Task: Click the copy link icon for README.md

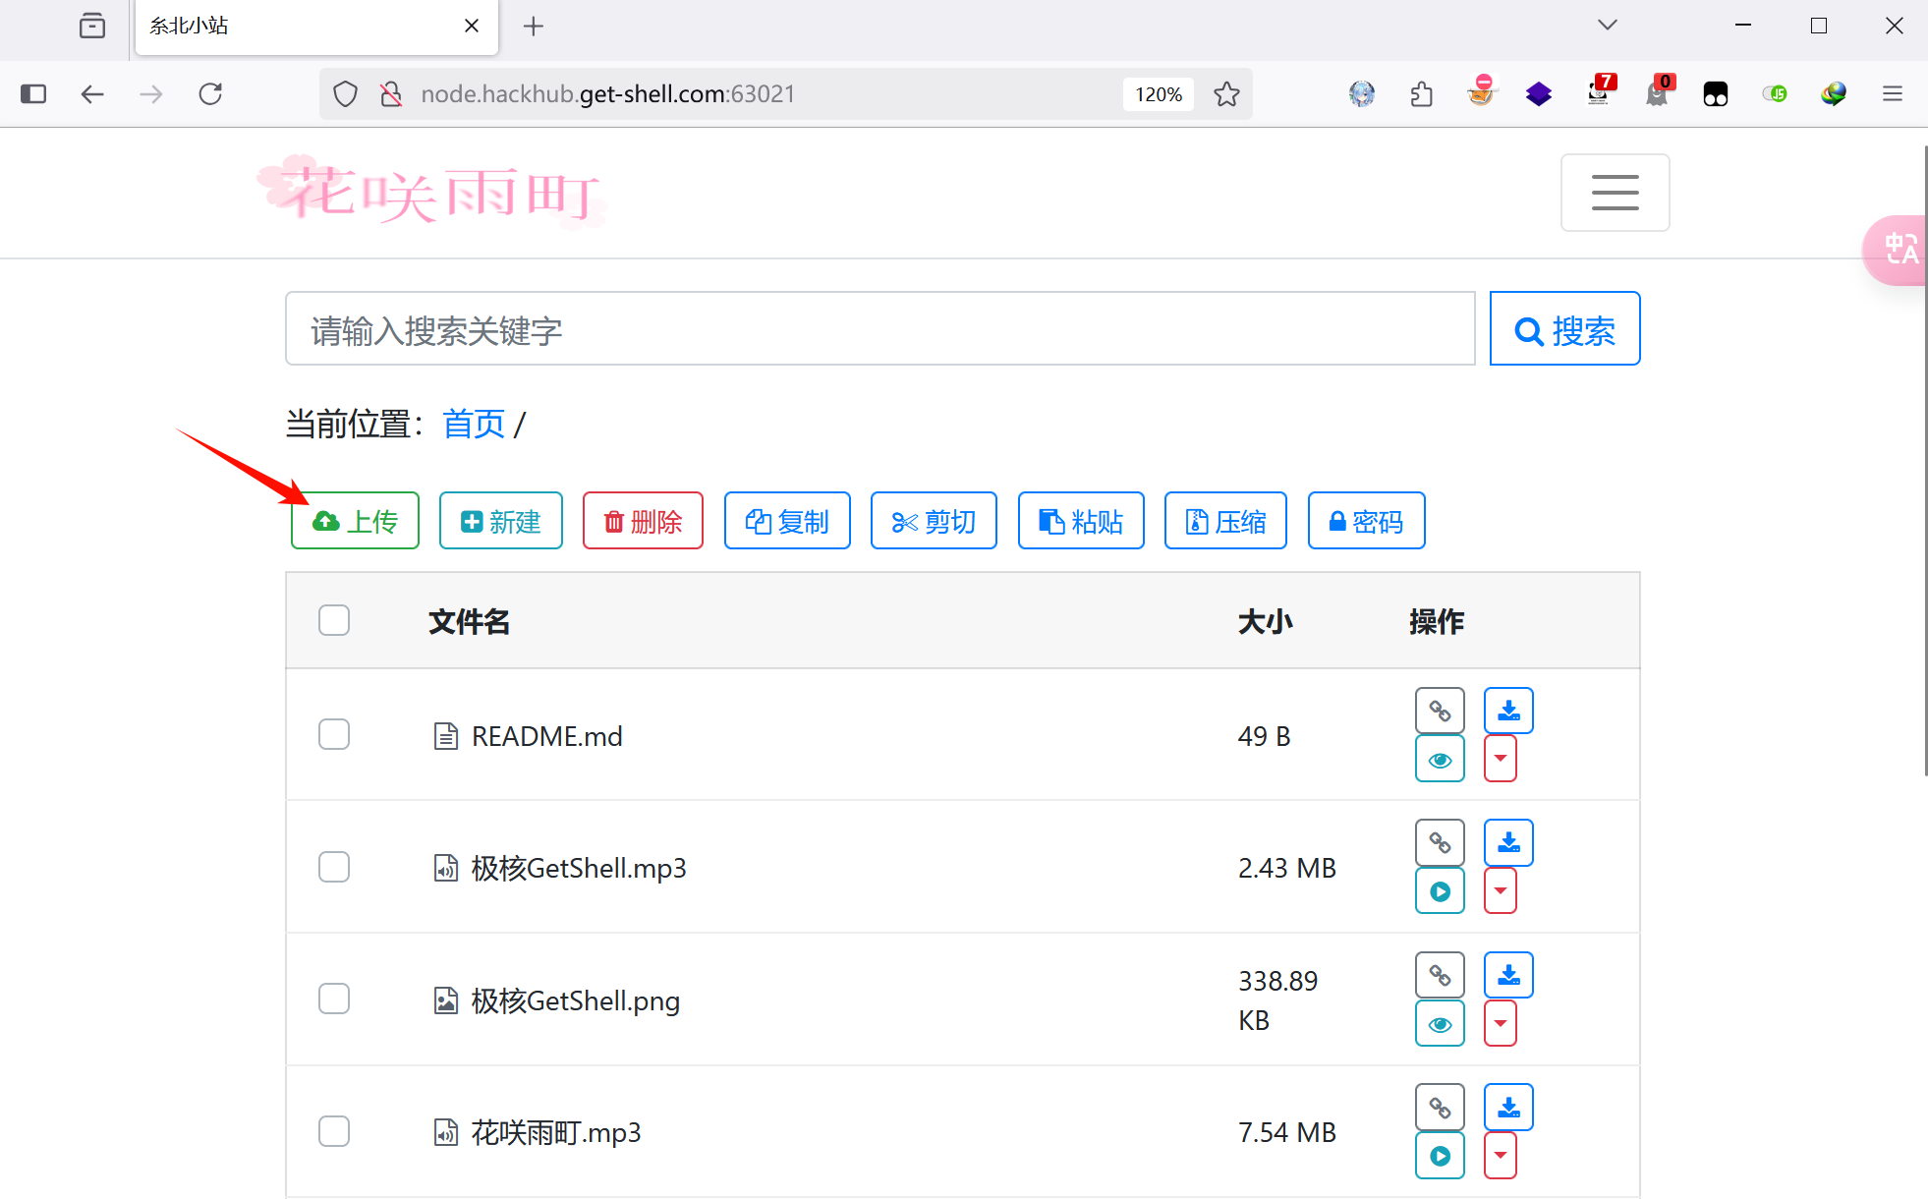Action: click(x=1440, y=711)
